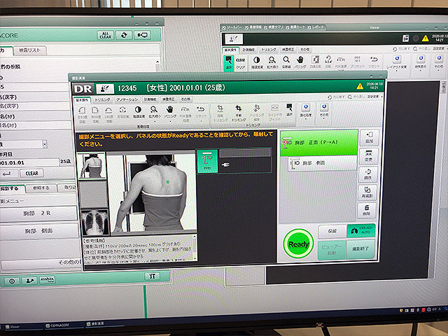Click the retake (再撮影) button
Viewport: 448px width, 336px height.
point(367,192)
